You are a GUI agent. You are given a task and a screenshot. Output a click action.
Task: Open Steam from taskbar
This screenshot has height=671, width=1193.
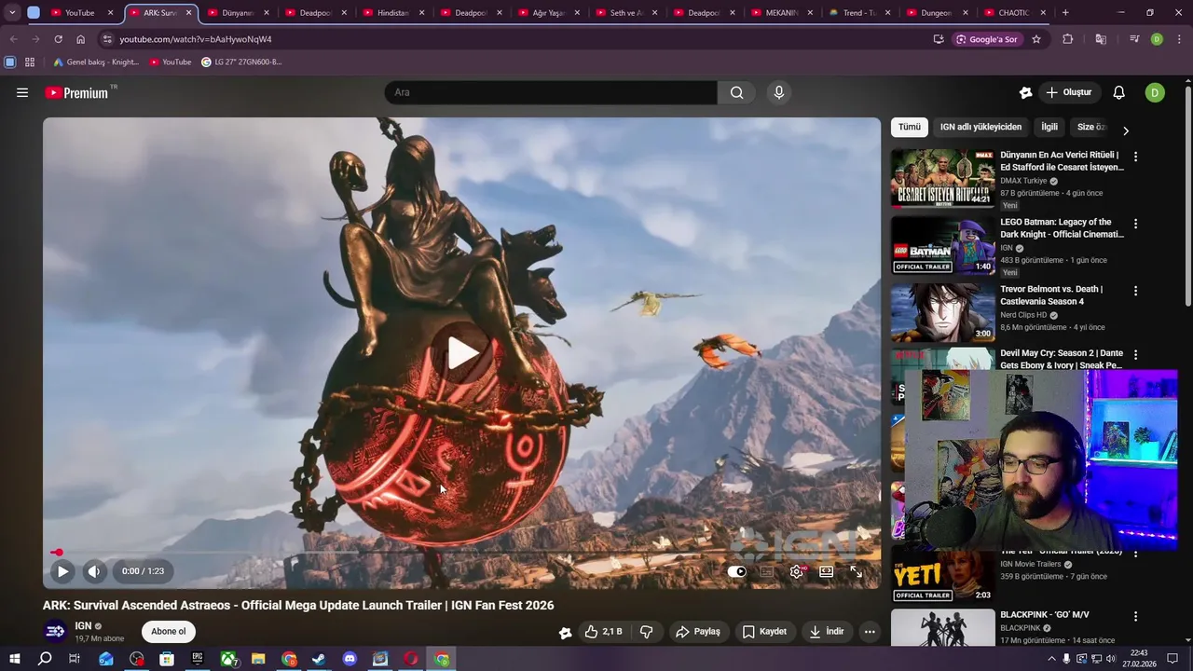pyautogui.click(x=319, y=659)
